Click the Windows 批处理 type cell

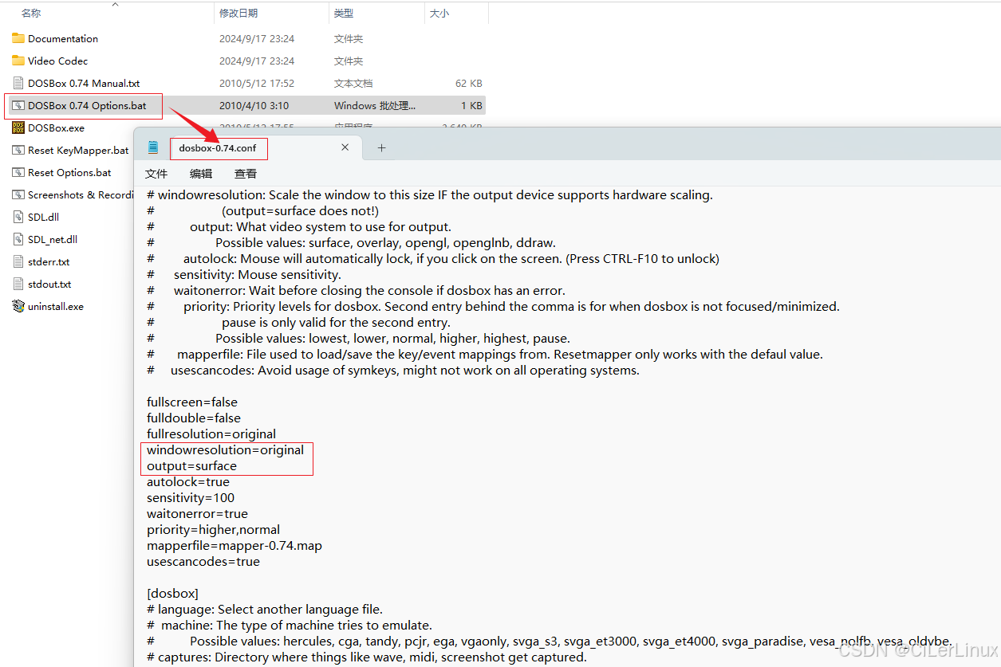374,105
